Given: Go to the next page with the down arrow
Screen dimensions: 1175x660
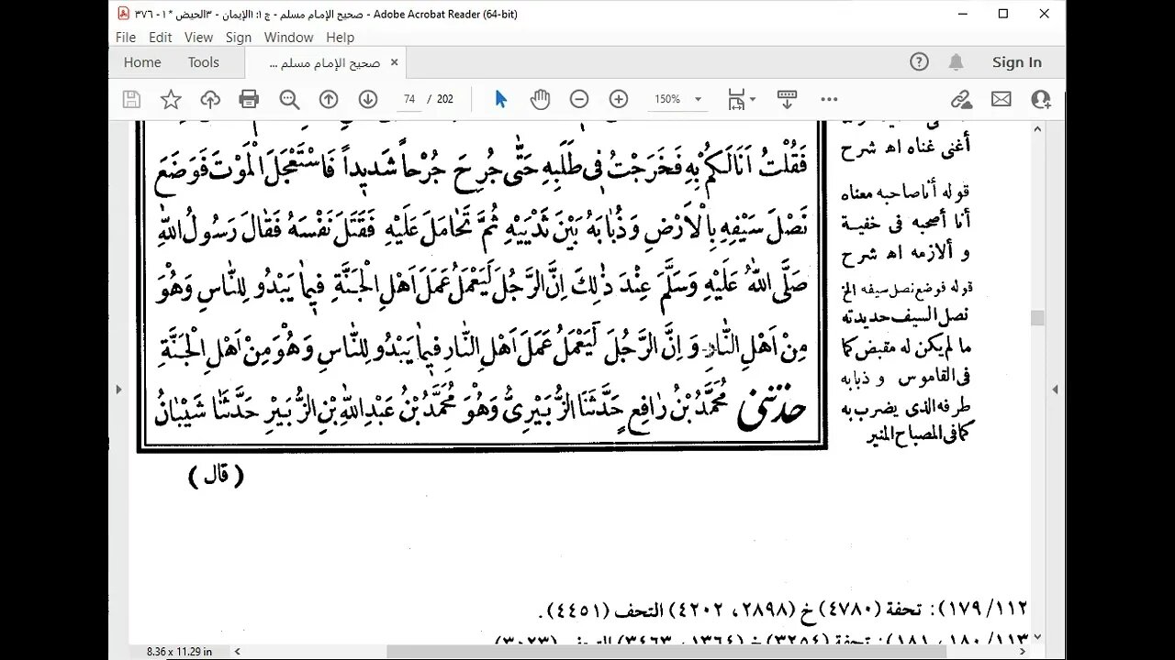Looking at the screenshot, I should (x=368, y=99).
